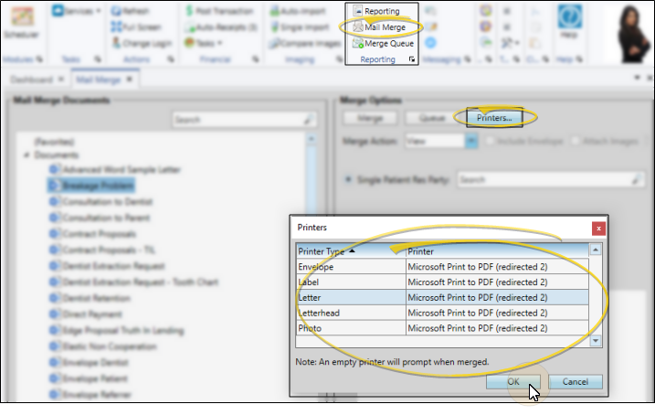Click the Printers... button

[493, 118]
